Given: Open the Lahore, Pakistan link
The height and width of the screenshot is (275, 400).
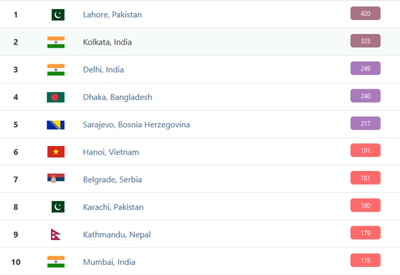Looking at the screenshot, I should (112, 15).
